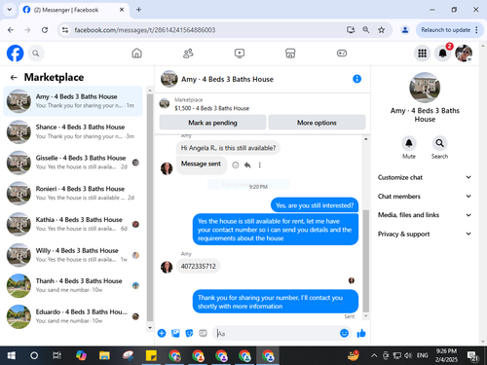Open the Facebook search magnifier
The height and width of the screenshot is (365, 487).
[x=36, y=54]
